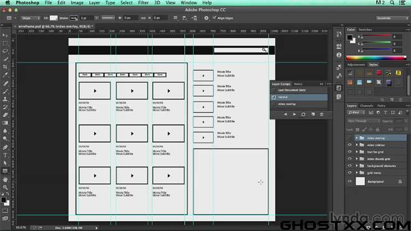
Task: Select the video overlay layer comp
Action: click(299, 104)
